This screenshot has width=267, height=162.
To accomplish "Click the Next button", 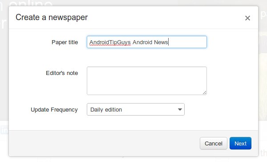I will (x=240, y=143).
